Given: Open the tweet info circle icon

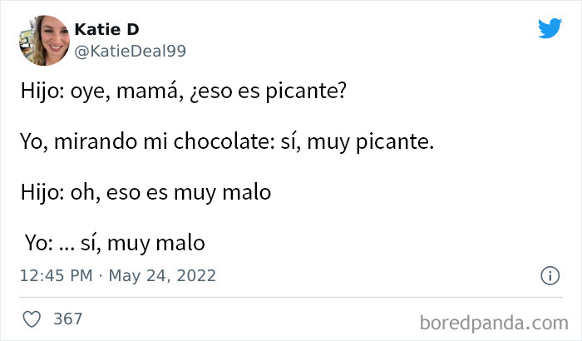Looking at the screenshot, I should (x=549, y=275).
